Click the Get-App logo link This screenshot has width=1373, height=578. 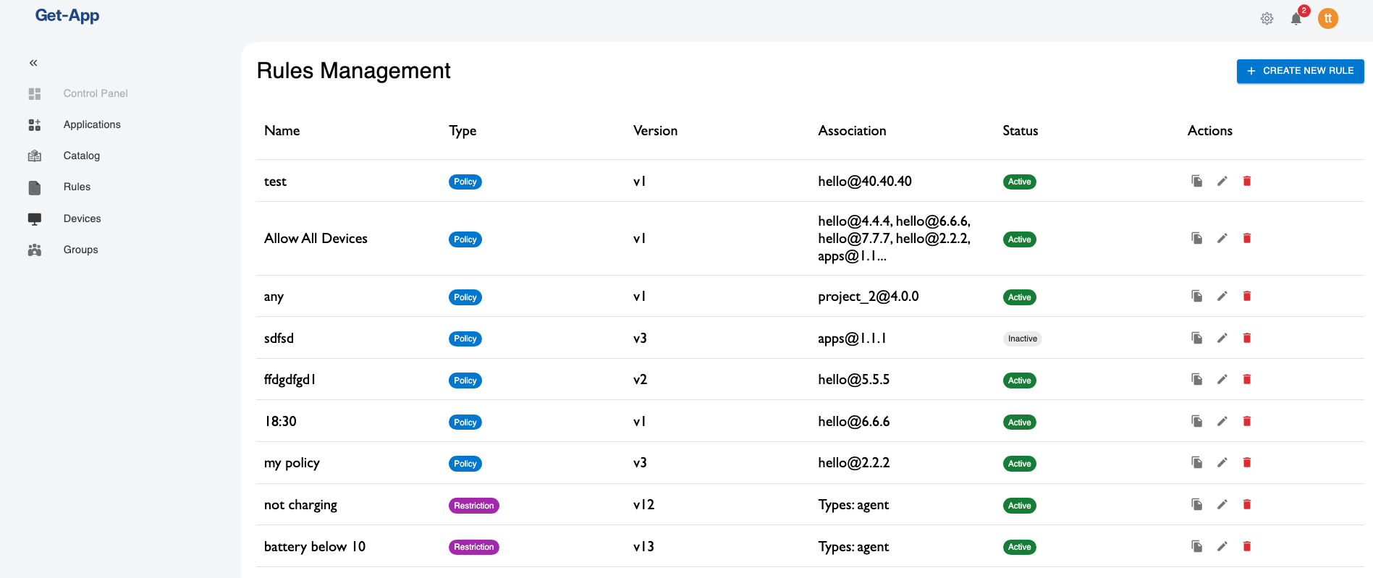(x=67, y=16)
